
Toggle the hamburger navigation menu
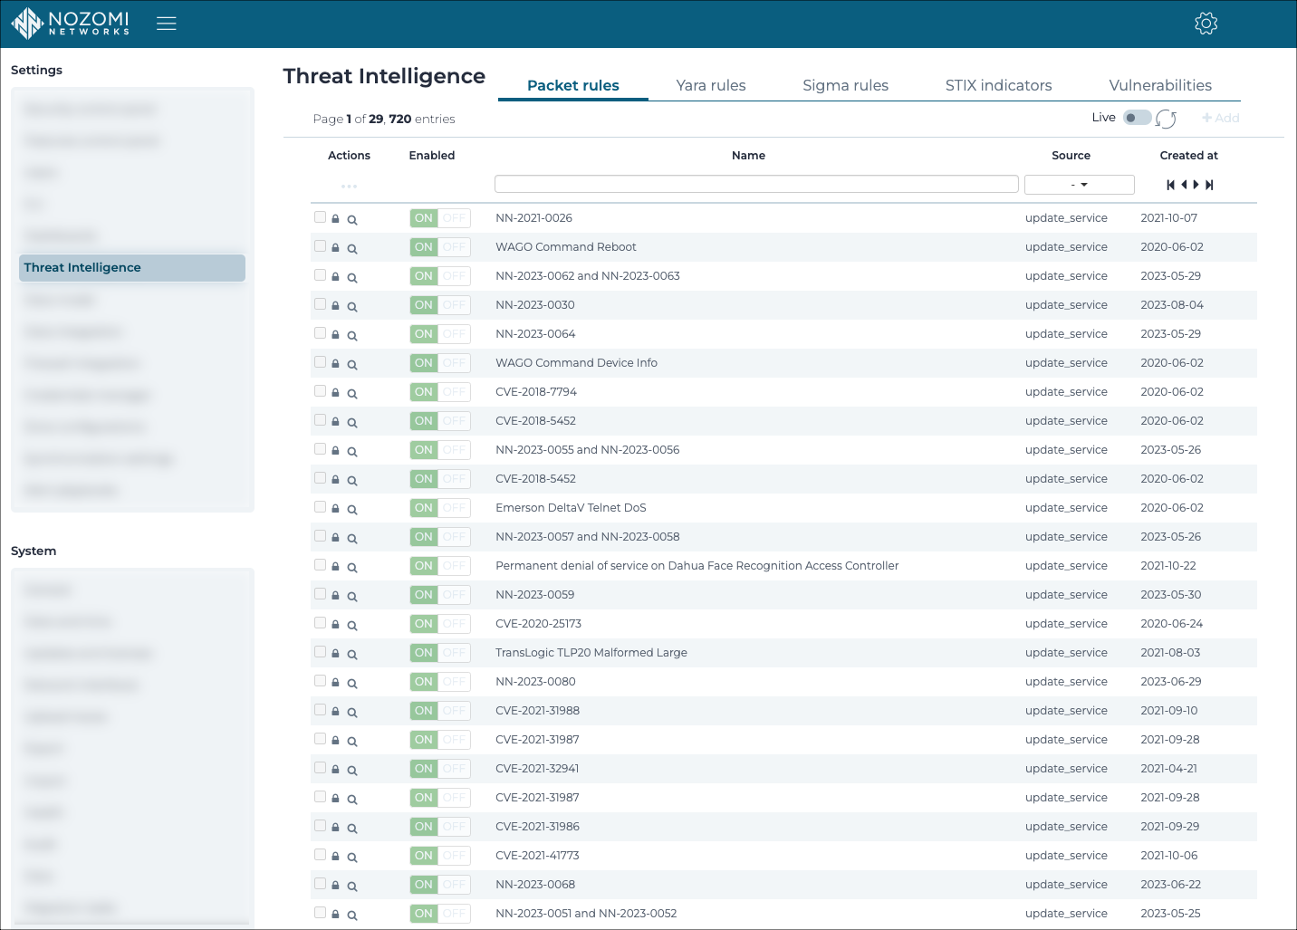point(166,24)
